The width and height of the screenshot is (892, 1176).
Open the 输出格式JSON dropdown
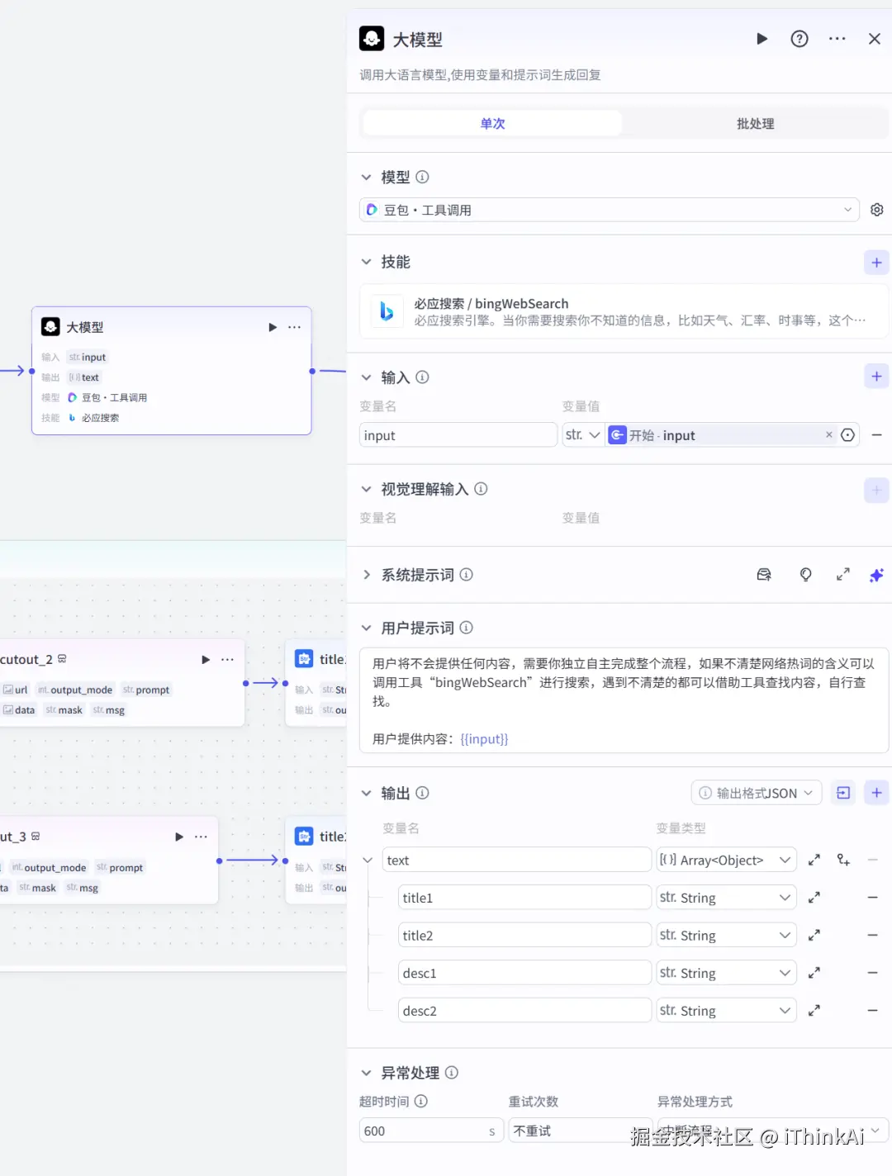(755, 792)
